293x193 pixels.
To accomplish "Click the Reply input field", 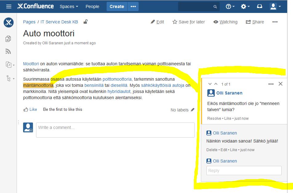I will (244, 171).
